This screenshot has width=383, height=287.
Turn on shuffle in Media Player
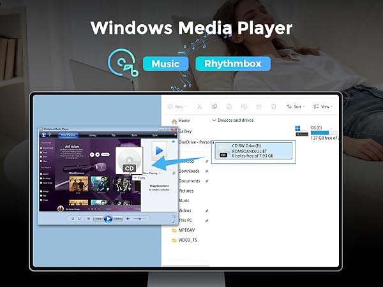[73, 219]
